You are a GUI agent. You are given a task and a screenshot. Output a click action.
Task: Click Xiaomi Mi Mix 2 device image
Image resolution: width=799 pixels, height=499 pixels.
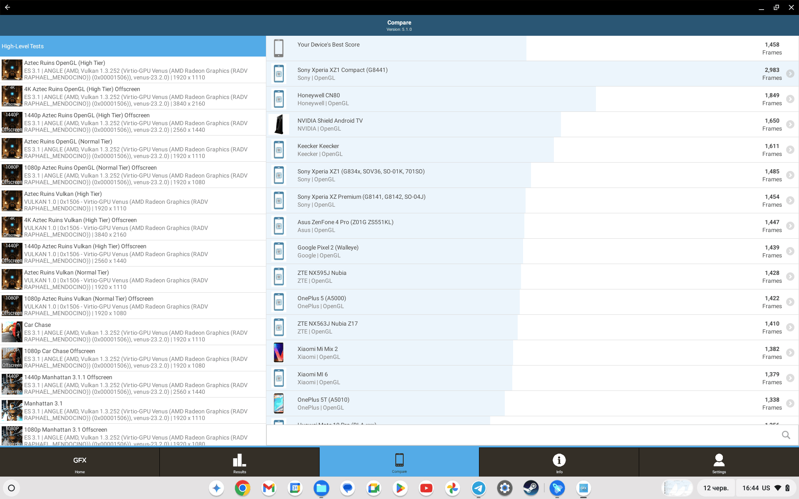pyautogui.click(x=279, y=353)
